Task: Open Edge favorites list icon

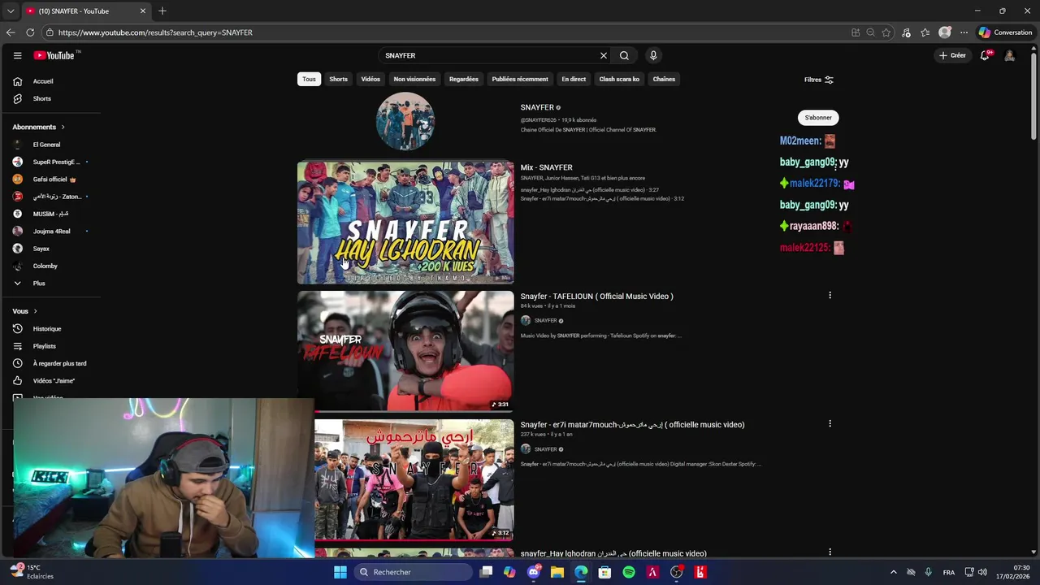Action: [x=925, y=32]
